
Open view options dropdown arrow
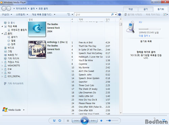[72, 14]
